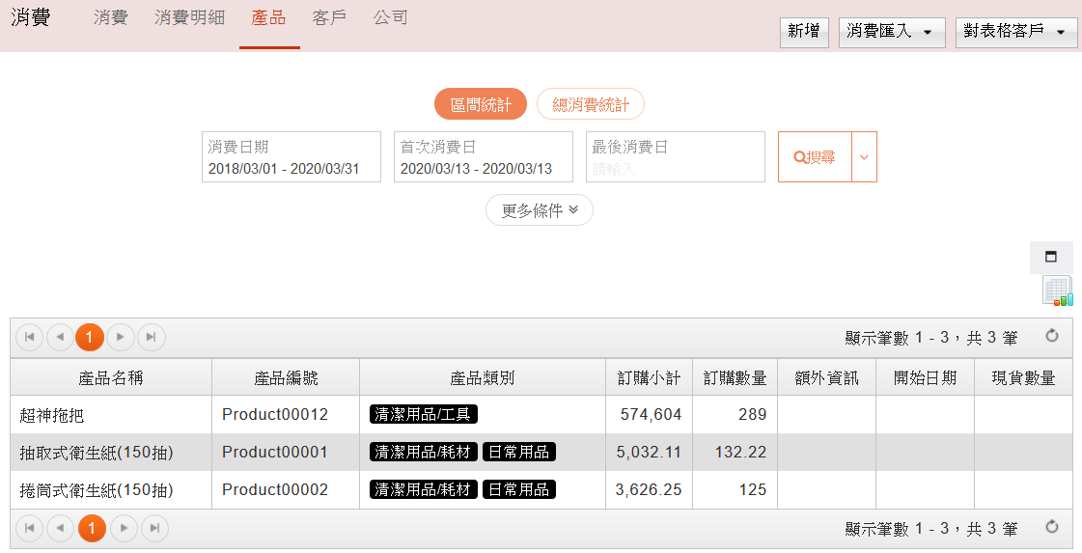This screenshot has width=1082, height=553.
Task: Click next page arrow in top pager
Action: pos(121,337)
